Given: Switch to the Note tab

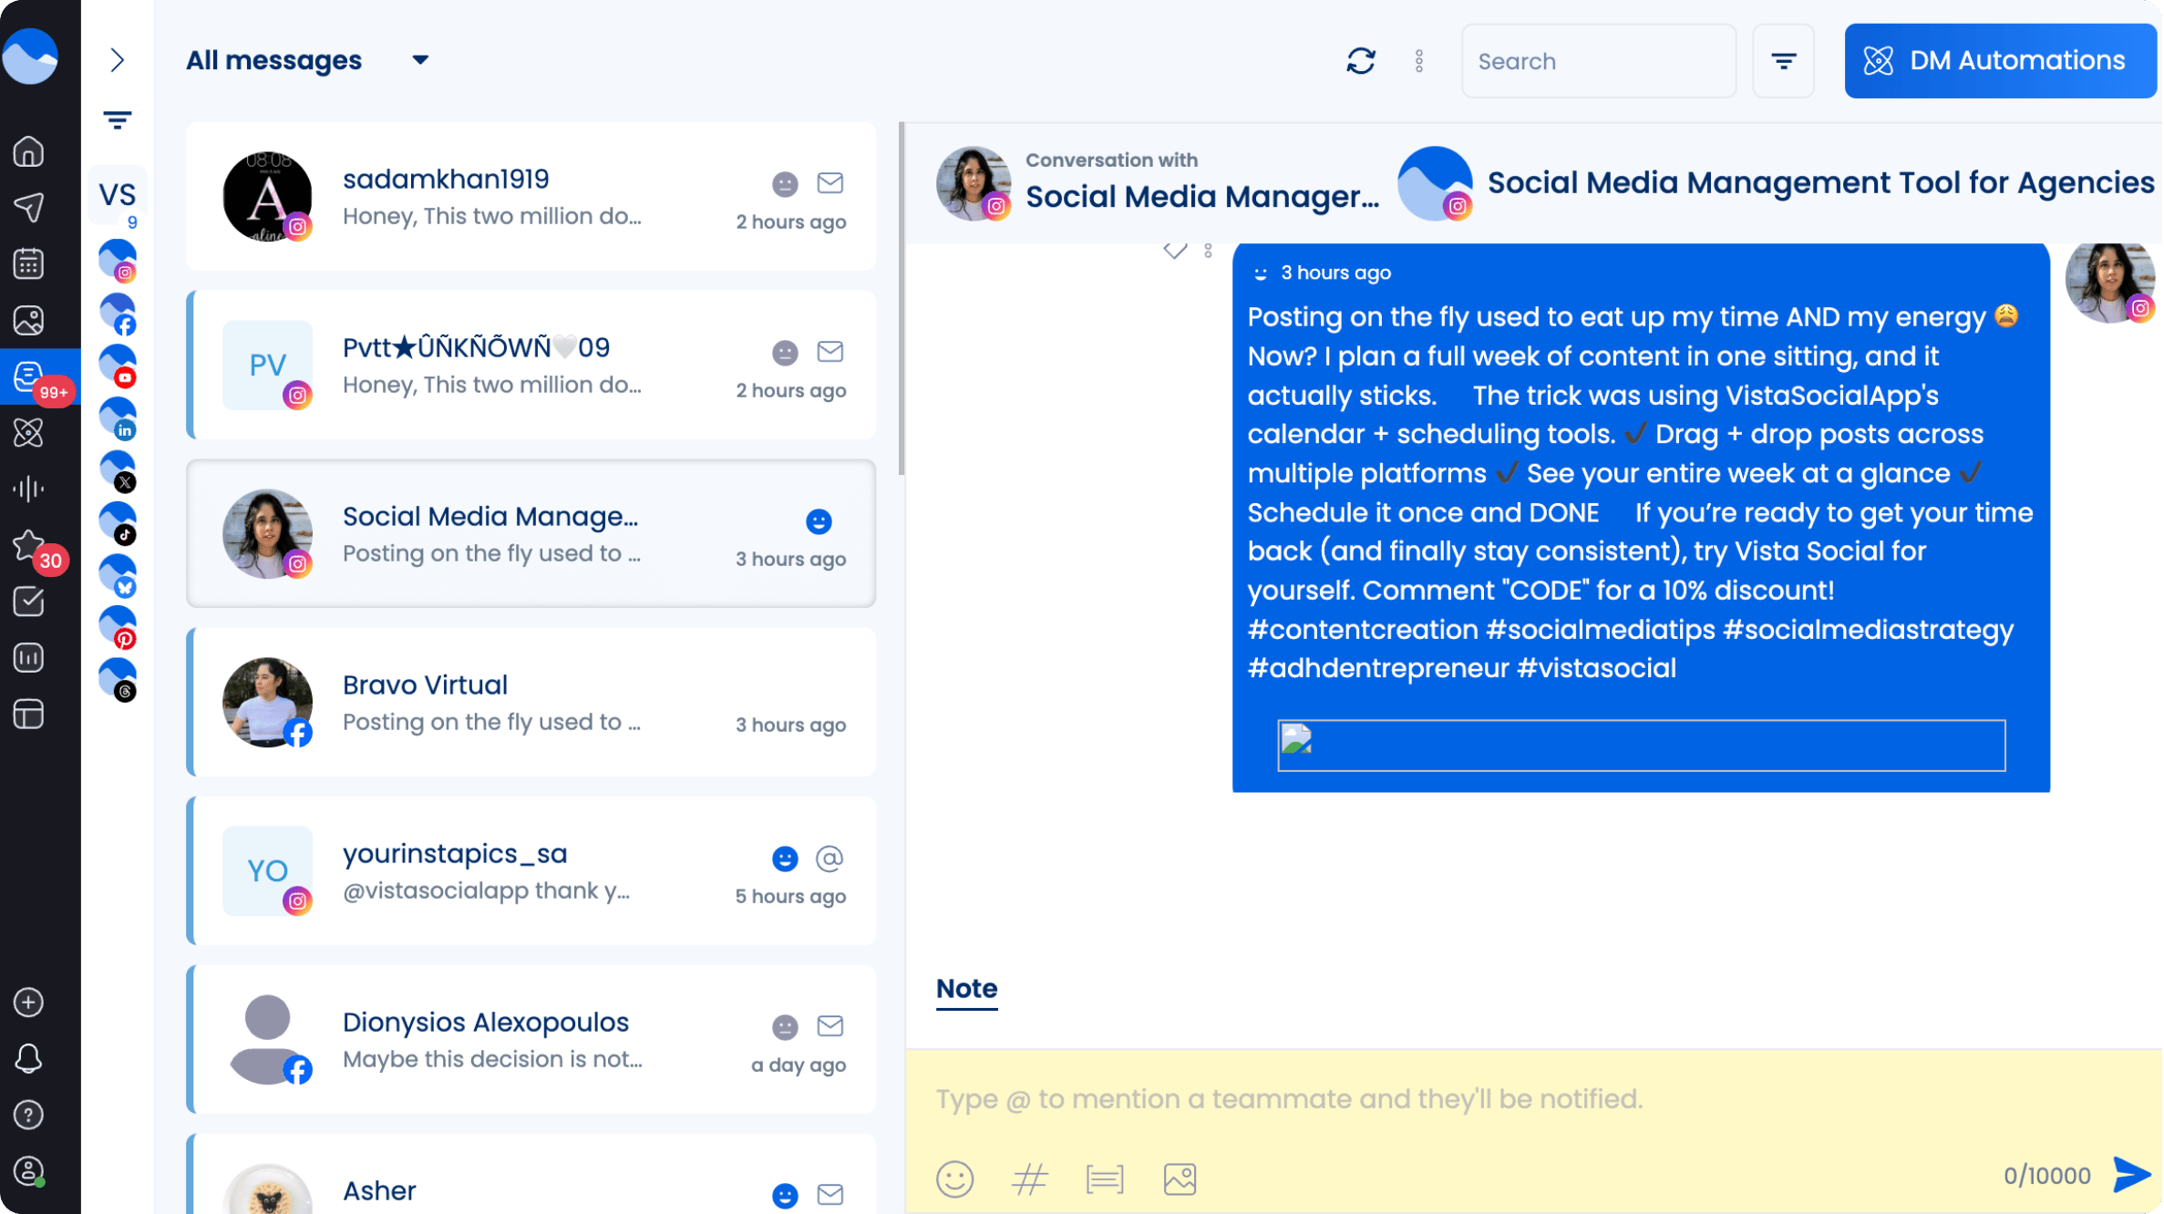Looking at the screenshot, I should pyautogui.click(x=966, y=989).
